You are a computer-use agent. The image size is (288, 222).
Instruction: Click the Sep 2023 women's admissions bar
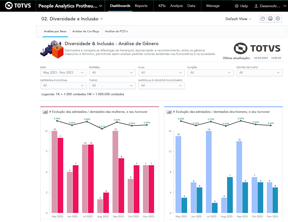click(x=115, y=172)
